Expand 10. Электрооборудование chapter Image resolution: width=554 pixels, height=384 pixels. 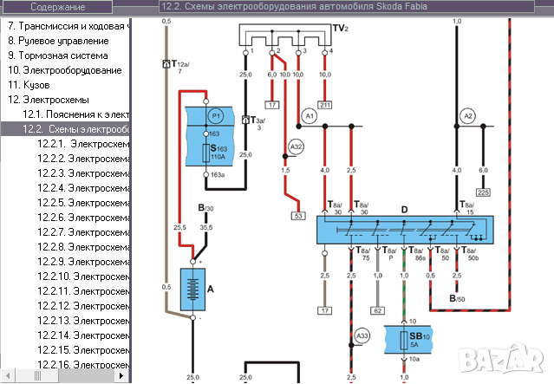pyautogui.click(x=65, y=70)
